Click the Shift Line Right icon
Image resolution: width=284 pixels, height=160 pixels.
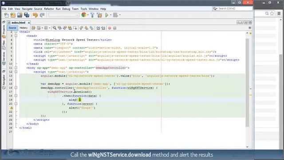(103, 28)
